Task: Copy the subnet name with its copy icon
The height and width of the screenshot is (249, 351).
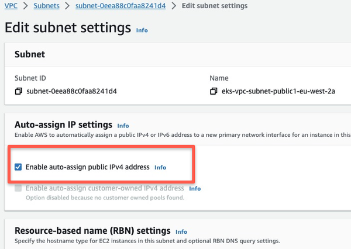Action: point(214,91)
